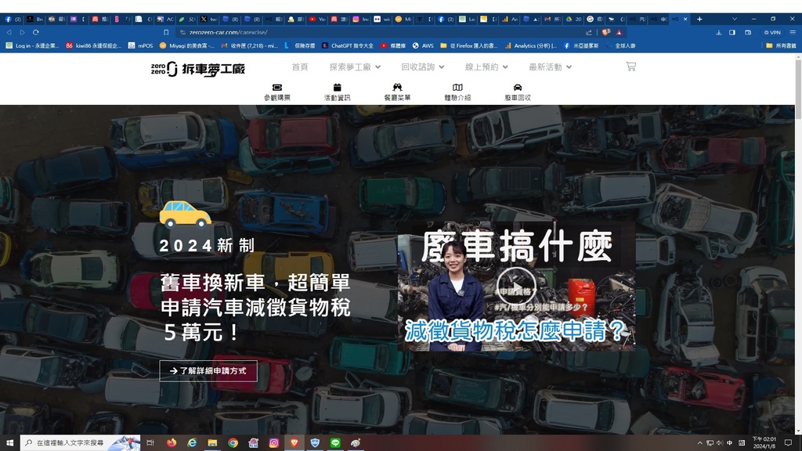Screen dimensions: 802x451
Task: Open browser downloads icon
Action: 719,32
